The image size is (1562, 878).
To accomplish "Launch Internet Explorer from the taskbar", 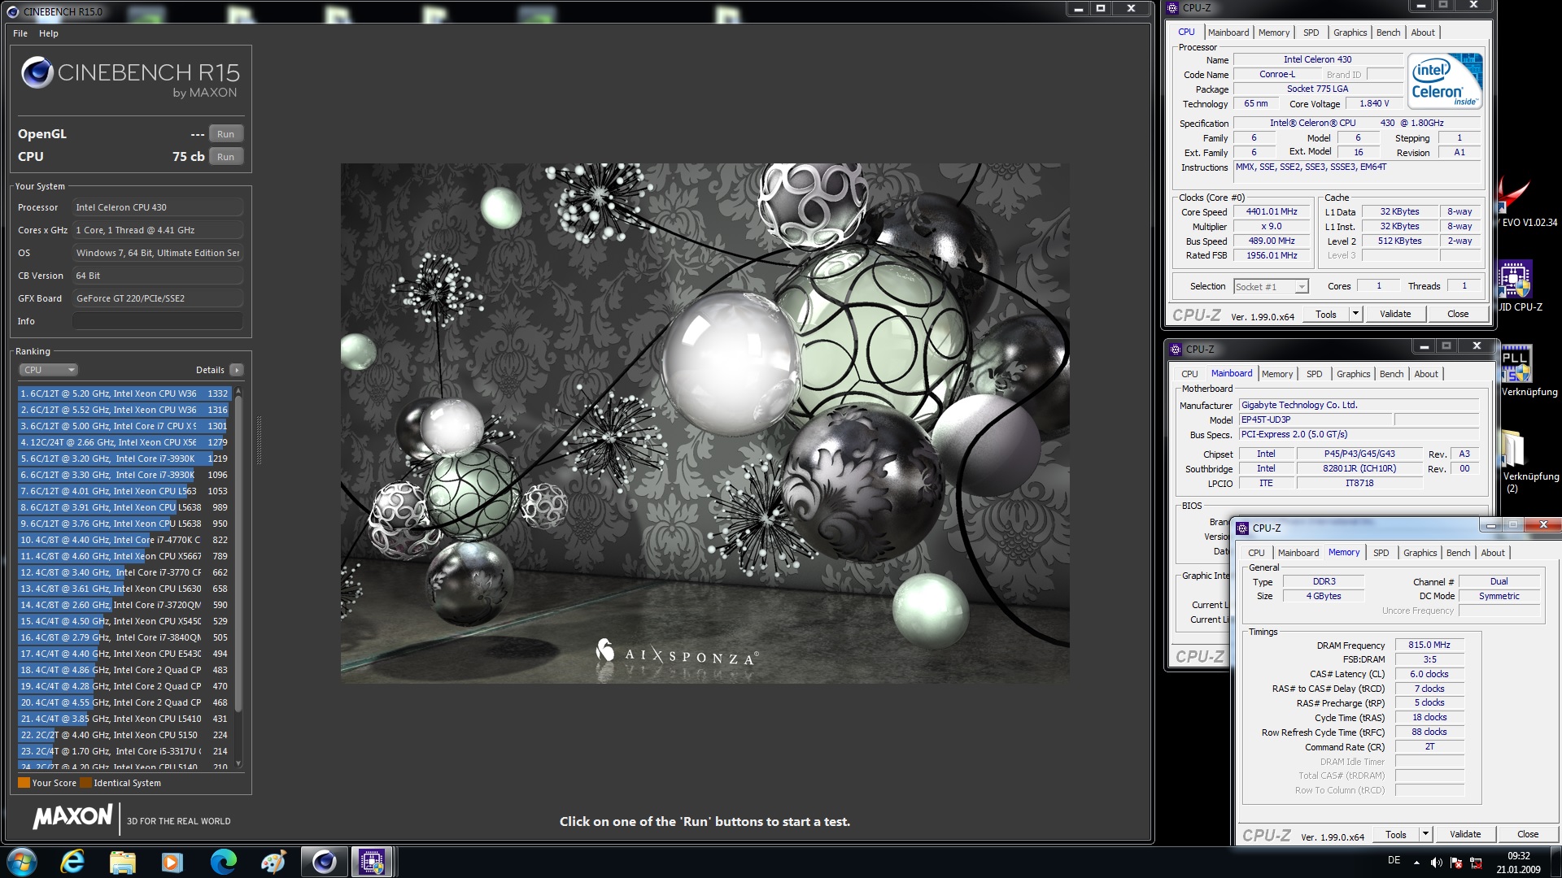I will pyautogui.click(x=73, y=862).
